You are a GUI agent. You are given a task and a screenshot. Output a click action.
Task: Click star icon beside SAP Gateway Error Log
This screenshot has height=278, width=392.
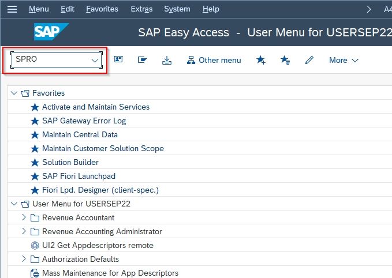pyautogui.click(x=35, y=121)
